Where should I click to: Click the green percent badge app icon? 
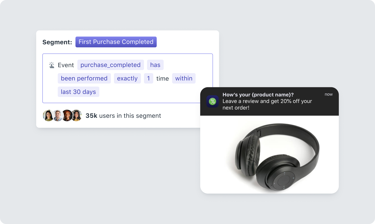[213, 101]
